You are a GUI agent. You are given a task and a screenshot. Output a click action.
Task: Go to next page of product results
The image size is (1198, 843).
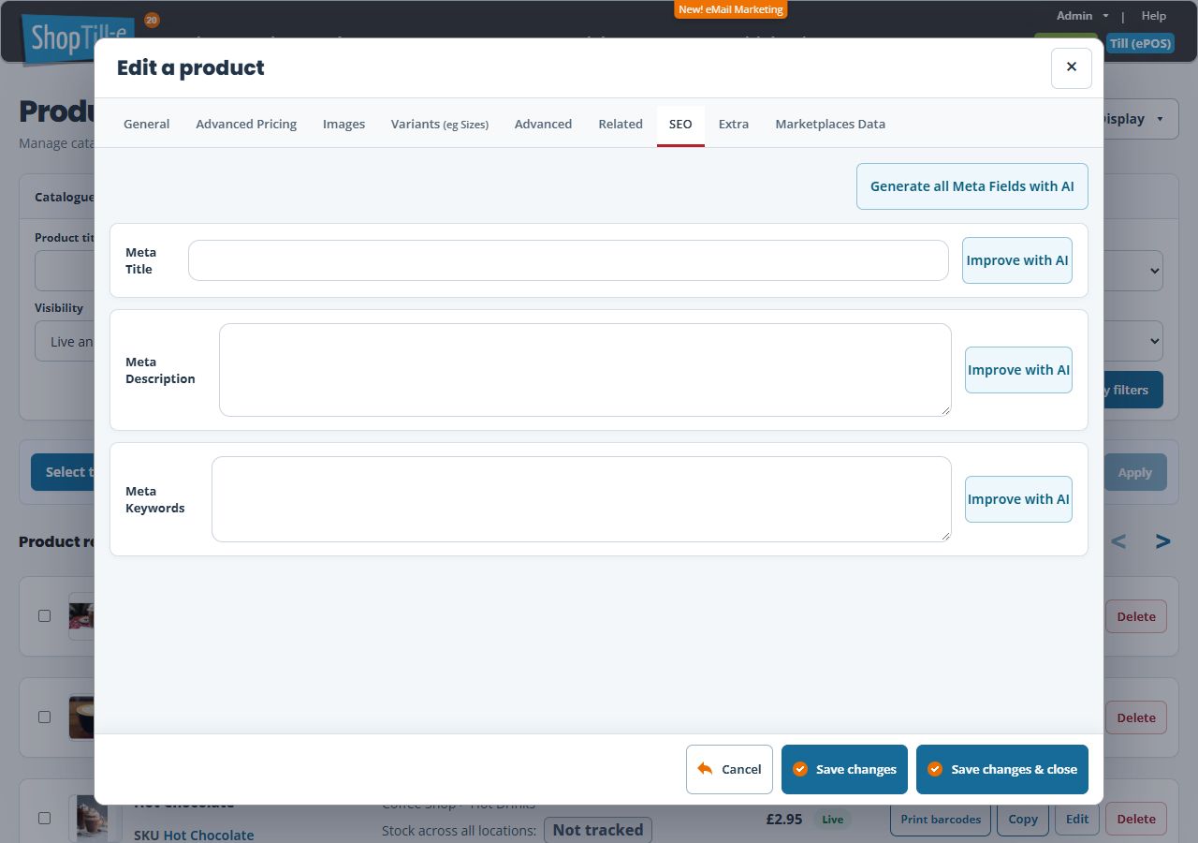tap(1162, 541)
